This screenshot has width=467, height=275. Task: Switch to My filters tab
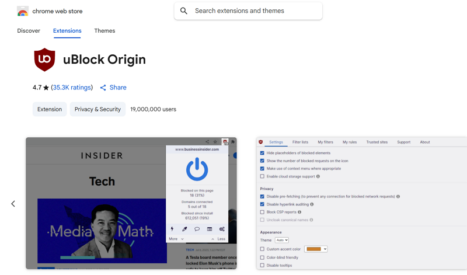click(x=325, y=142)
